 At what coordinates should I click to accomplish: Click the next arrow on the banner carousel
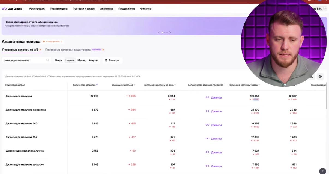pyautogui.click(x=170, y=32)
